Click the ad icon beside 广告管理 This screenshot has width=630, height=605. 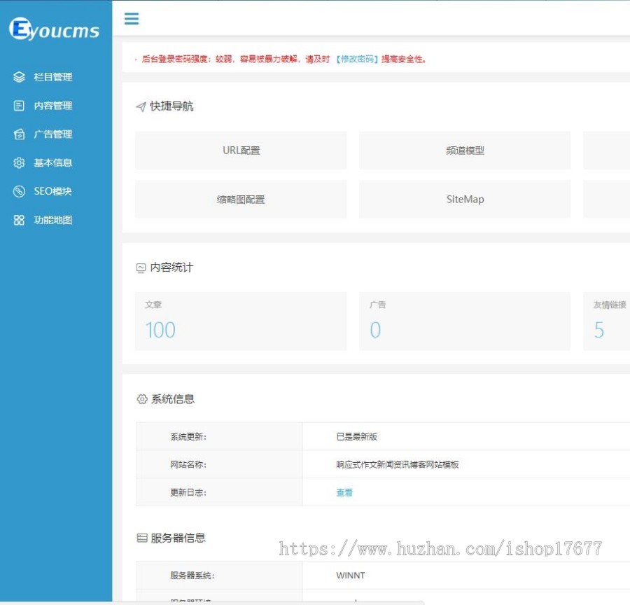[x=19, y=134]
